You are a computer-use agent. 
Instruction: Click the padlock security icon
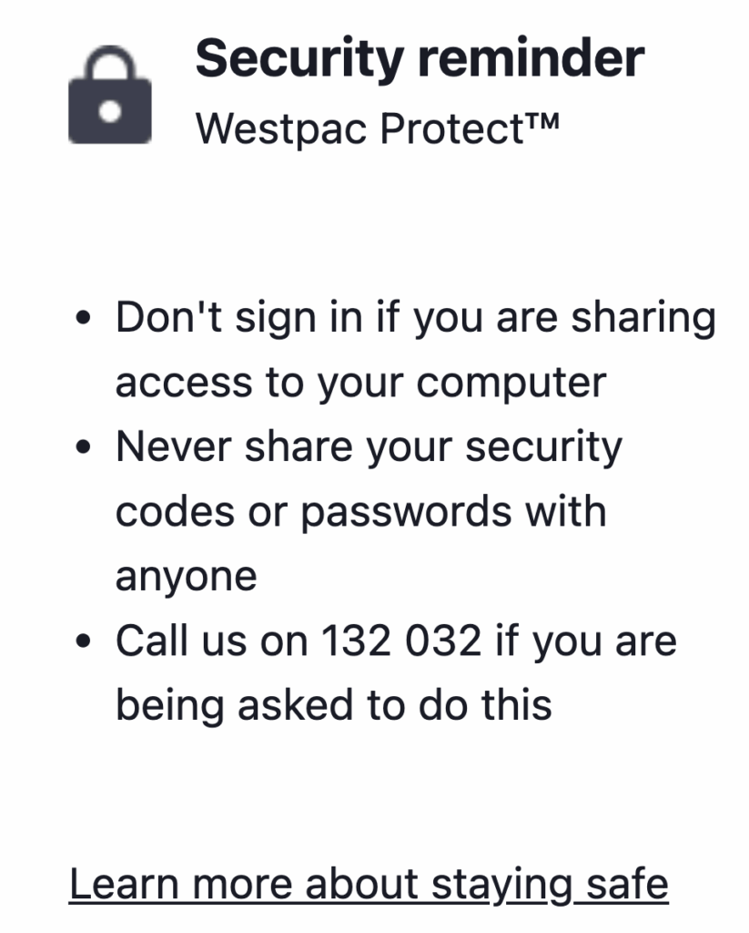pos(110,97)
